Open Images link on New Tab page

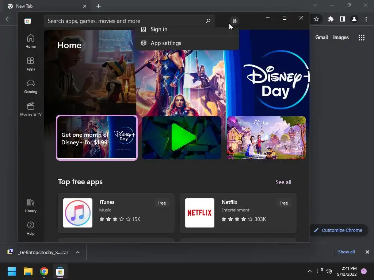(341, 38)
